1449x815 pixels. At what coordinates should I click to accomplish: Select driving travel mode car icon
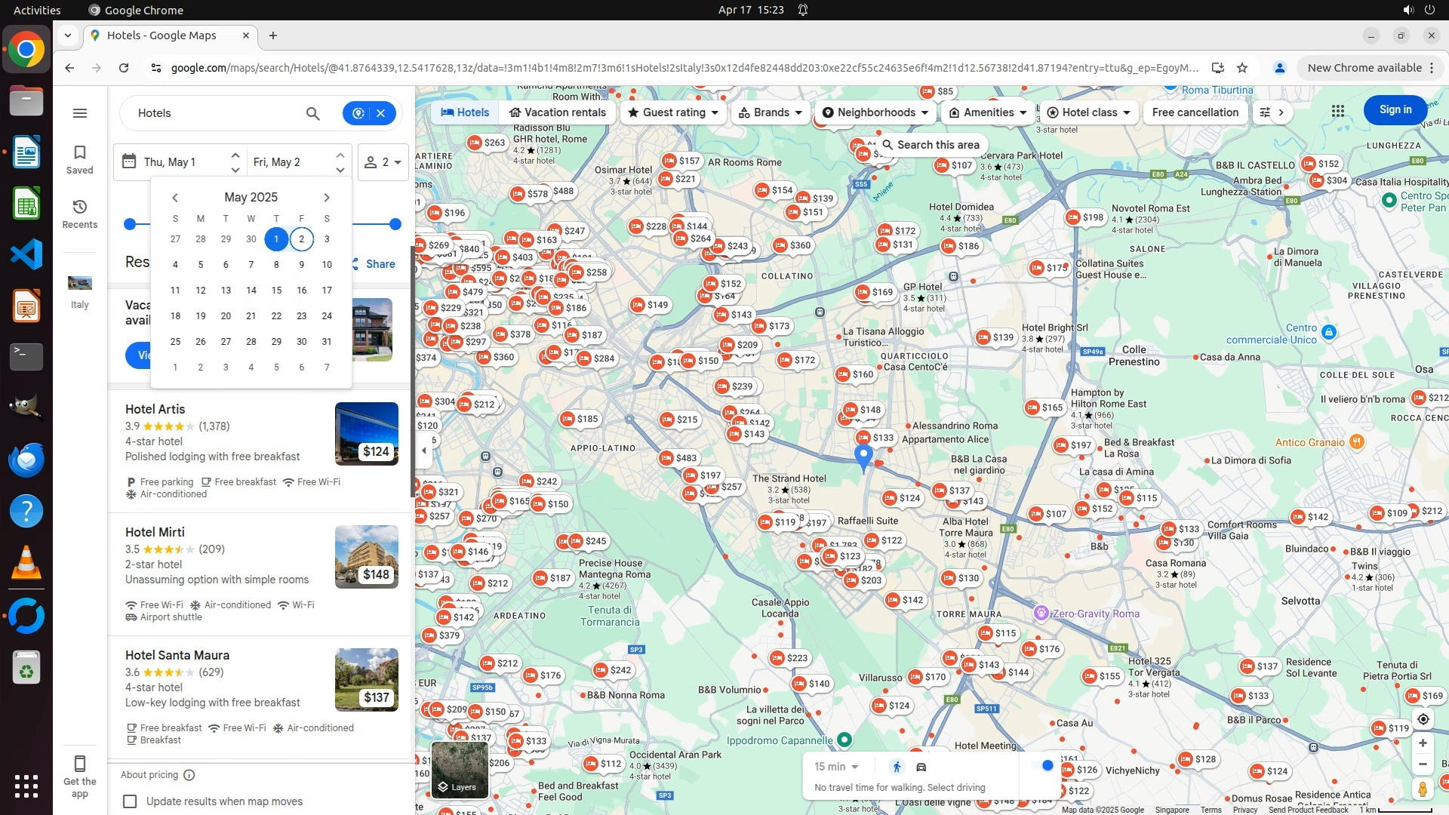point(921,767)
